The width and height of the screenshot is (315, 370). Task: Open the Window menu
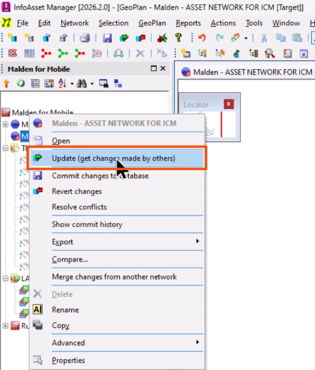(286, 23)
